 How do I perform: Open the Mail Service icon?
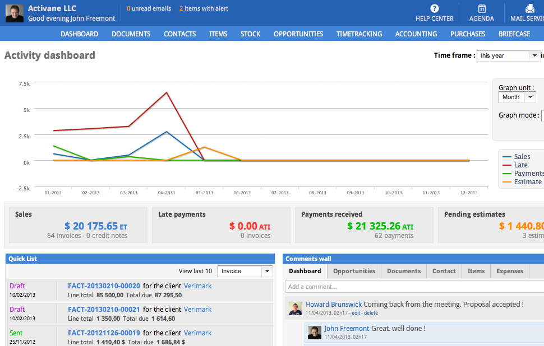click(x=529, y=9)
